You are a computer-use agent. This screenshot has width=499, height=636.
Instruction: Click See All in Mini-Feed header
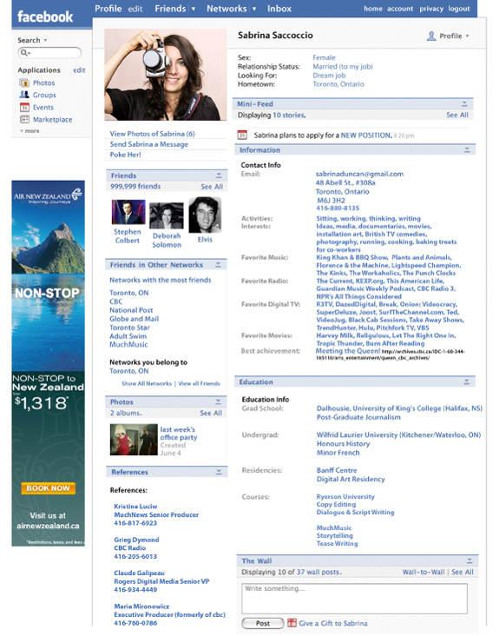457,116
